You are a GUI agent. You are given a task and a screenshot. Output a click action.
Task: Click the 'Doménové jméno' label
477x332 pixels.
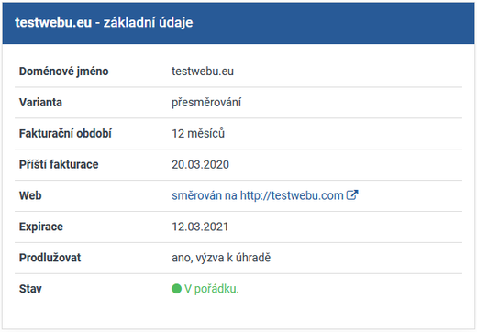pyautogui.click(x=64, y=72)
